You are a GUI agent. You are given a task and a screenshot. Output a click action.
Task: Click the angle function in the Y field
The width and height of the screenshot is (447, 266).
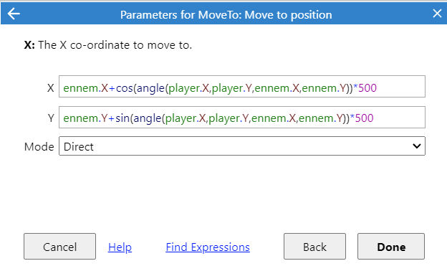tap(147, 118)
